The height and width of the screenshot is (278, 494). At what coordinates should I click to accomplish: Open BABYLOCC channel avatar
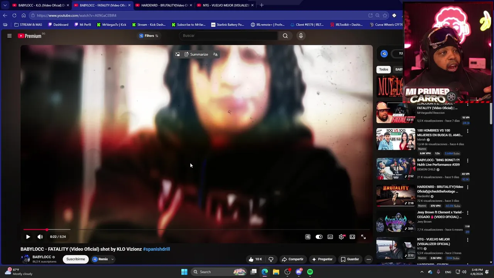pyautogui.click(x=25, y=259)
